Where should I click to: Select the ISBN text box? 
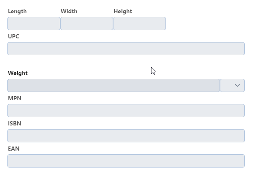click(126, 136)
